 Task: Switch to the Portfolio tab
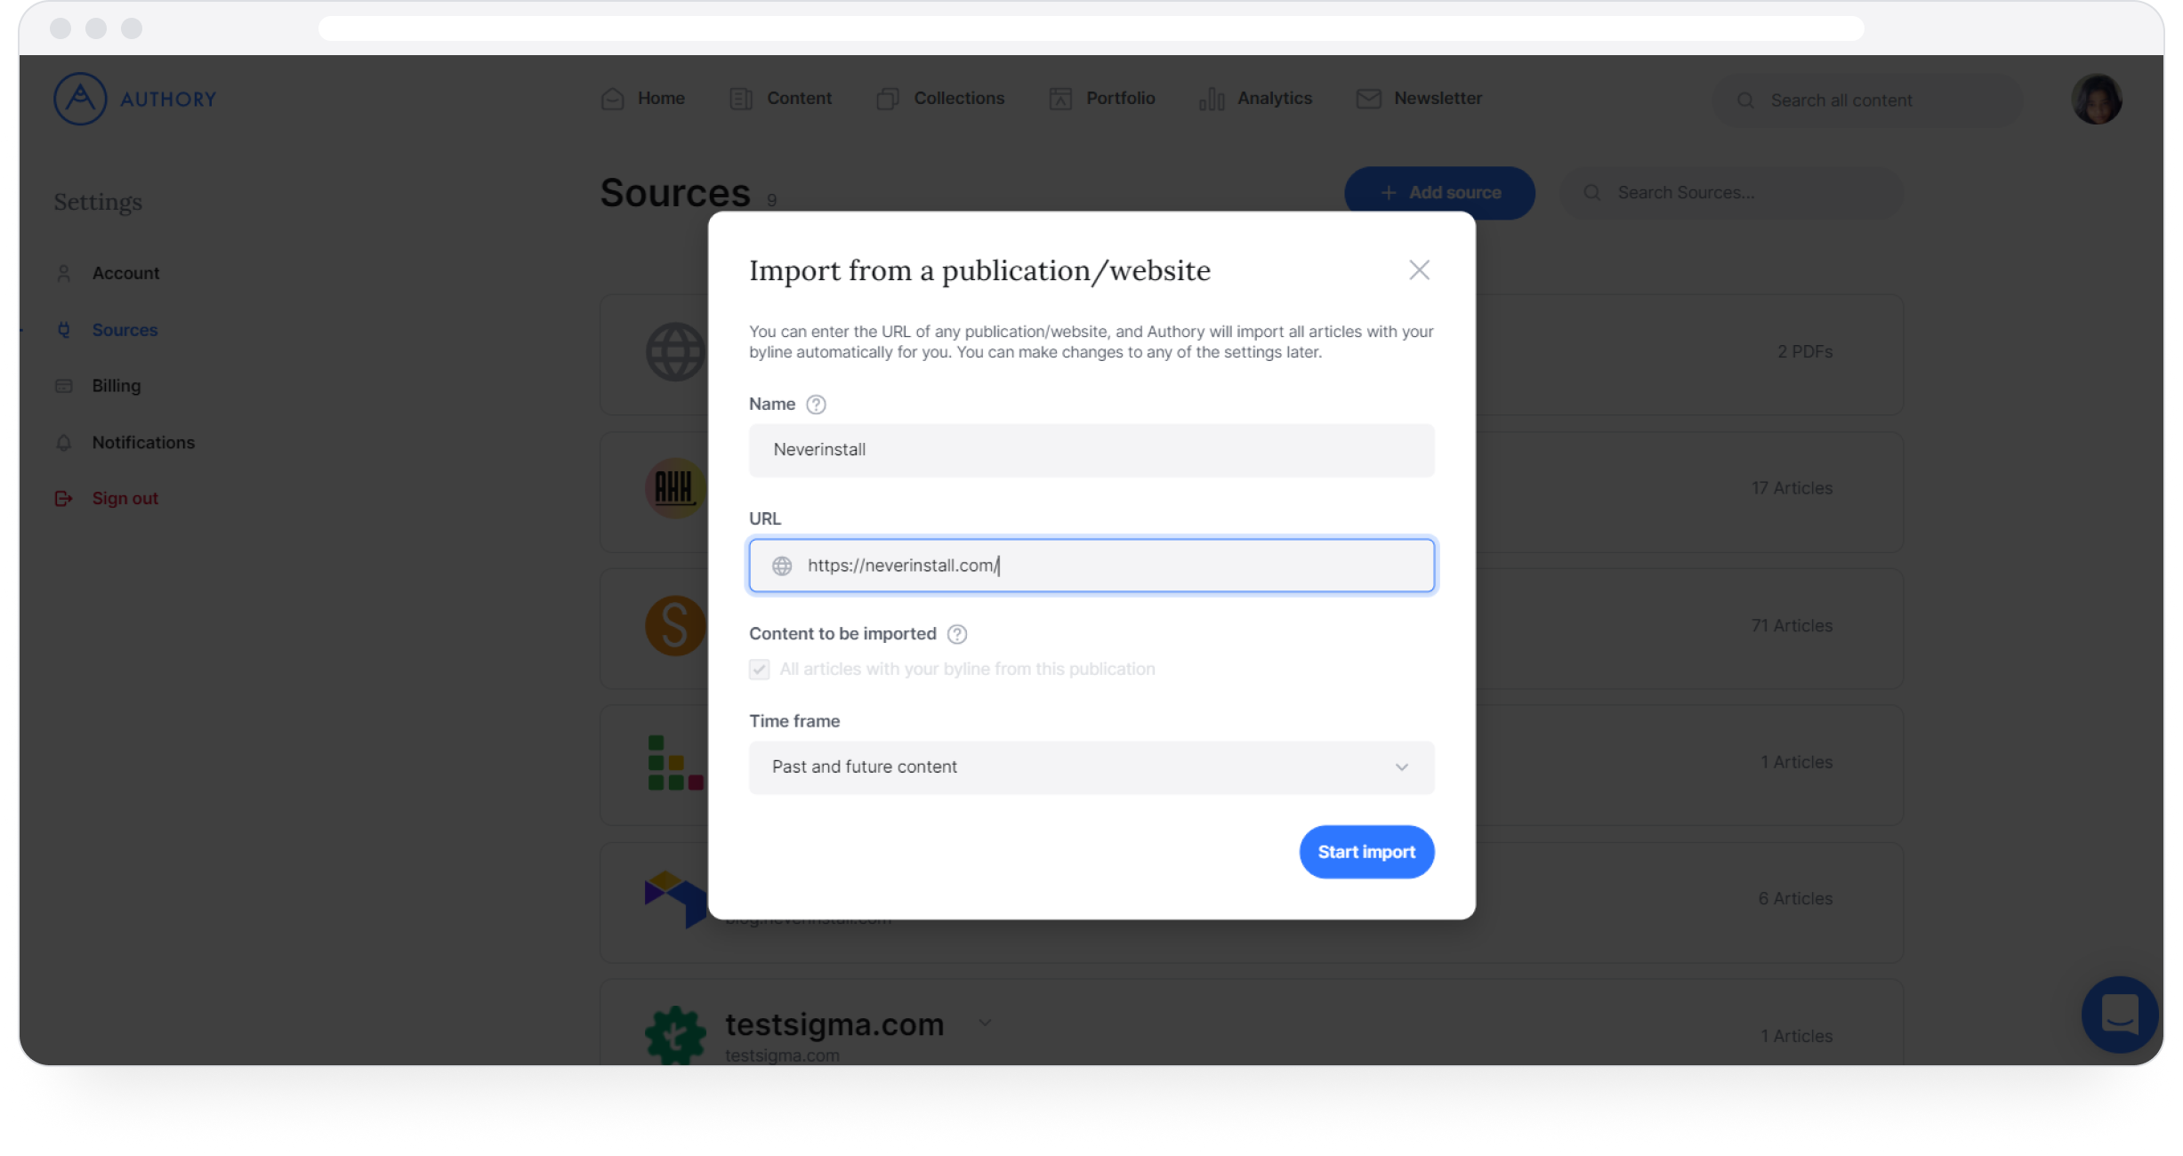click(1102, 99)
